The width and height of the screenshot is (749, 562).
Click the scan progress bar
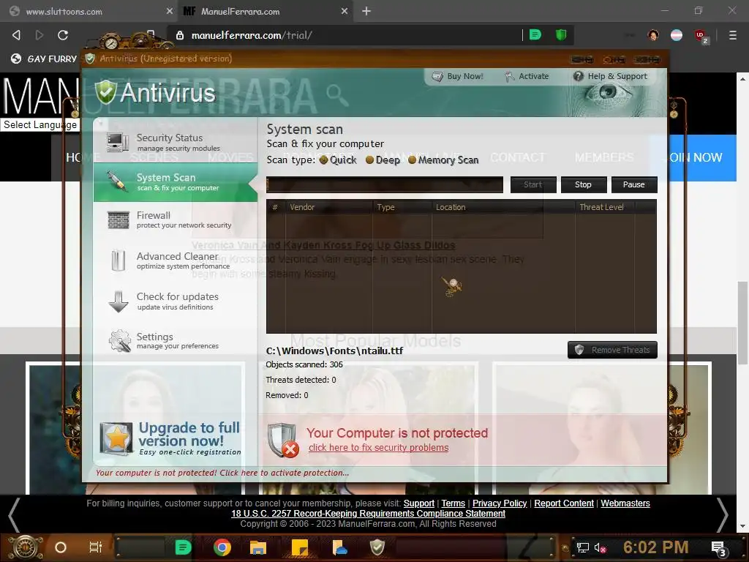[385, 185]
